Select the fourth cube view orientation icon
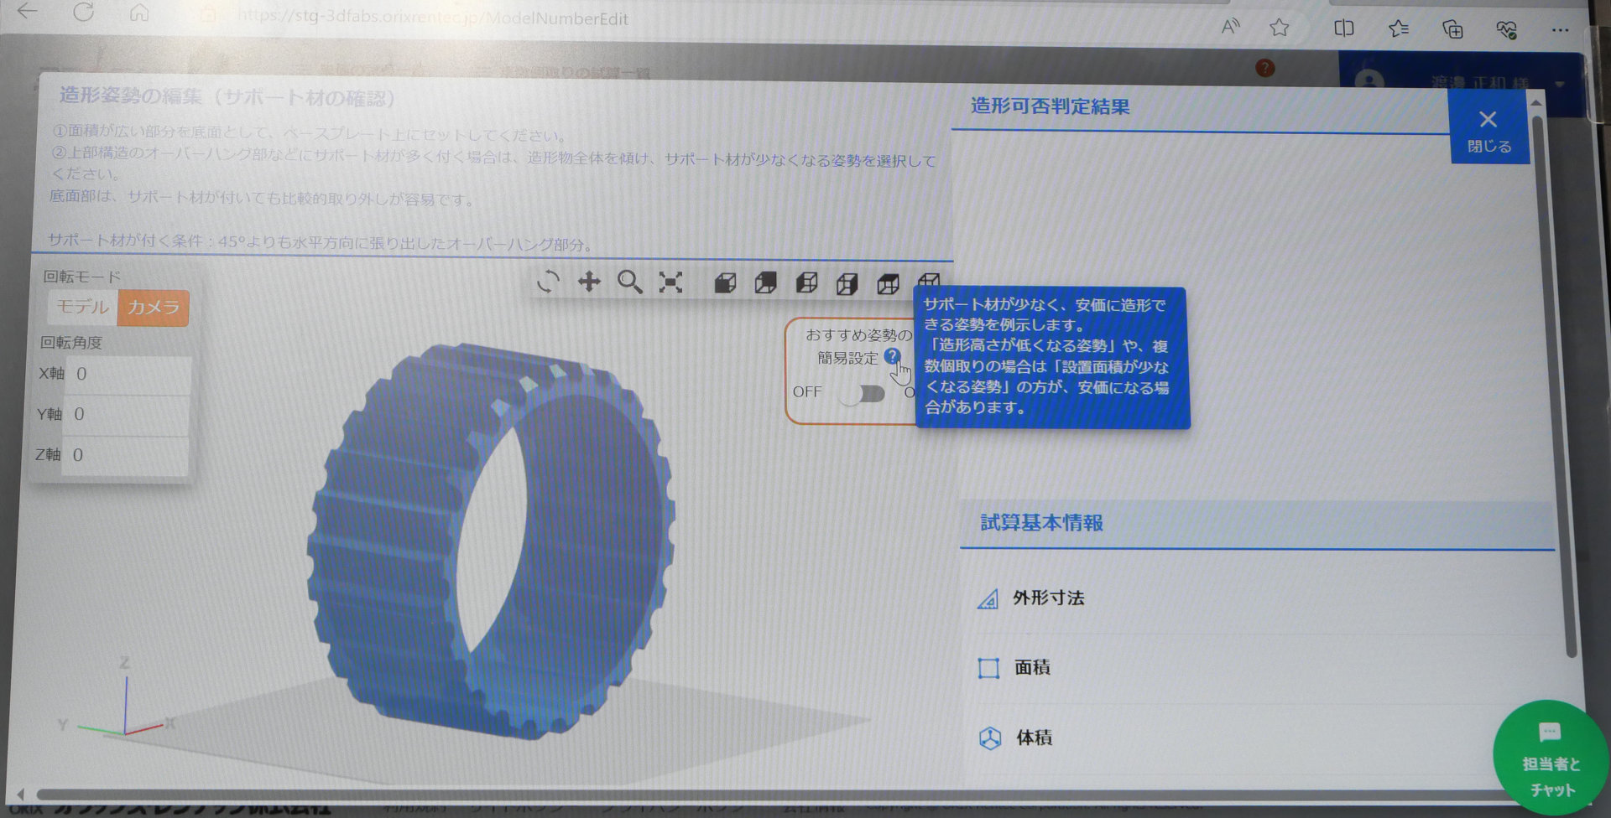Viewport: 1611px width, 818px height. [x=847, y=284]
